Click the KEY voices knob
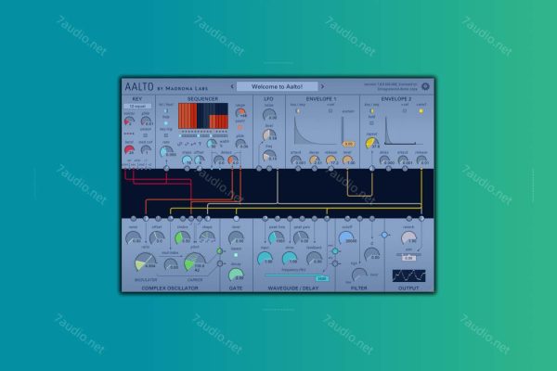Screen dimensions: 557x371 (x=129, y=122)
